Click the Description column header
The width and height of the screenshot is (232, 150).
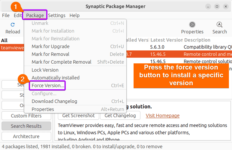click(197, 40)
